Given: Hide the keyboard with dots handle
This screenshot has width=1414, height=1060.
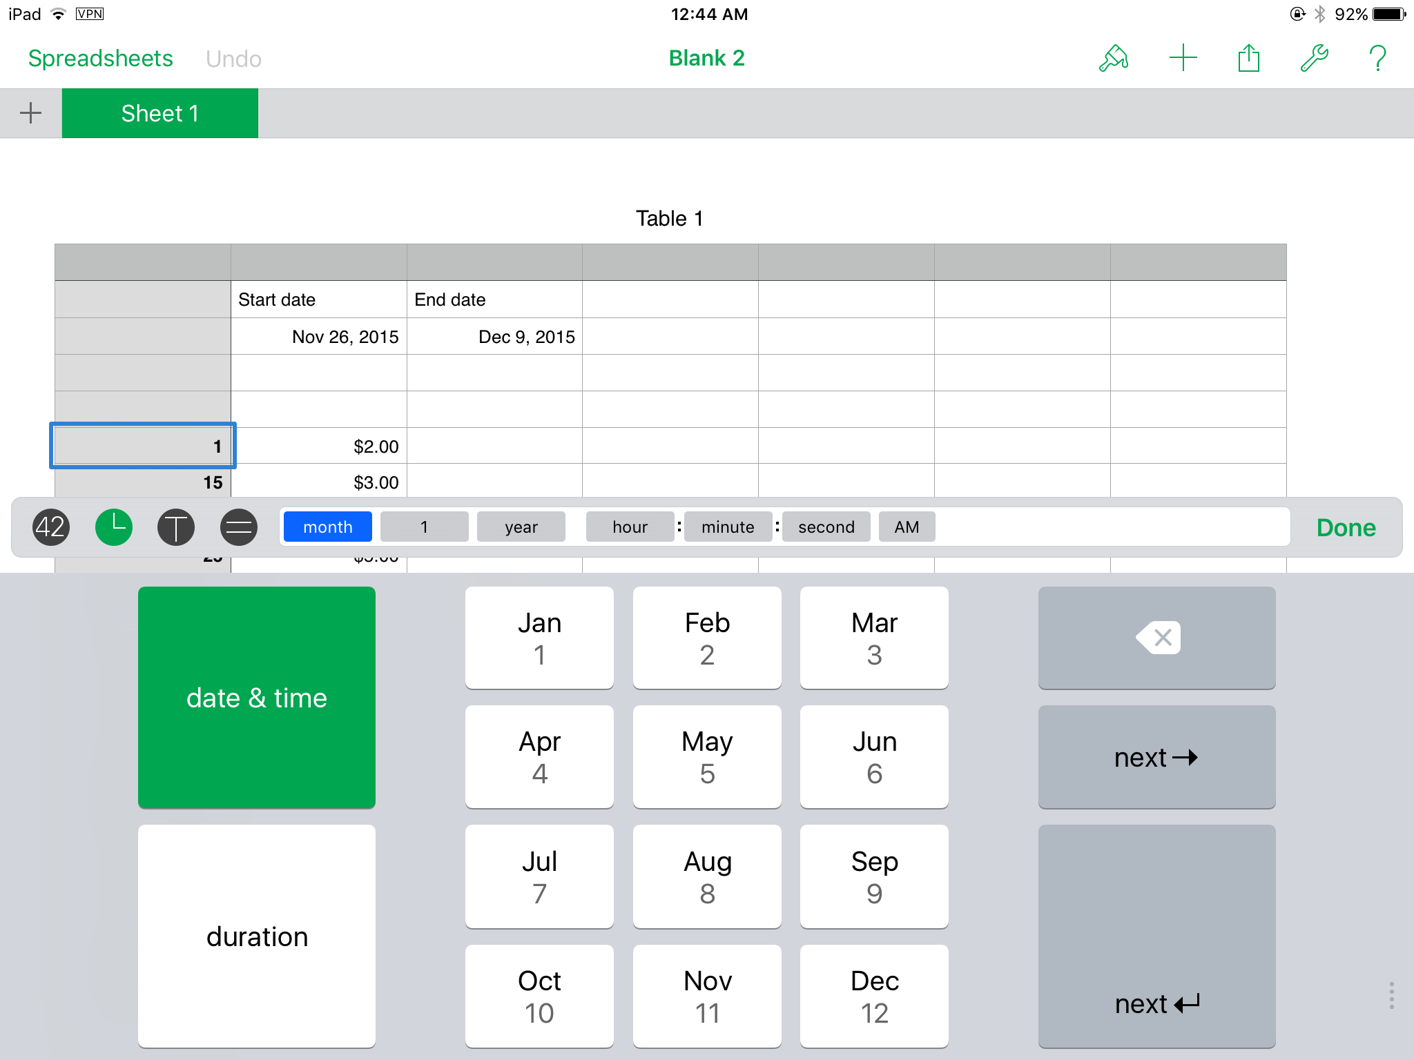Looking at the screenshot, I should coord(1392,995).
